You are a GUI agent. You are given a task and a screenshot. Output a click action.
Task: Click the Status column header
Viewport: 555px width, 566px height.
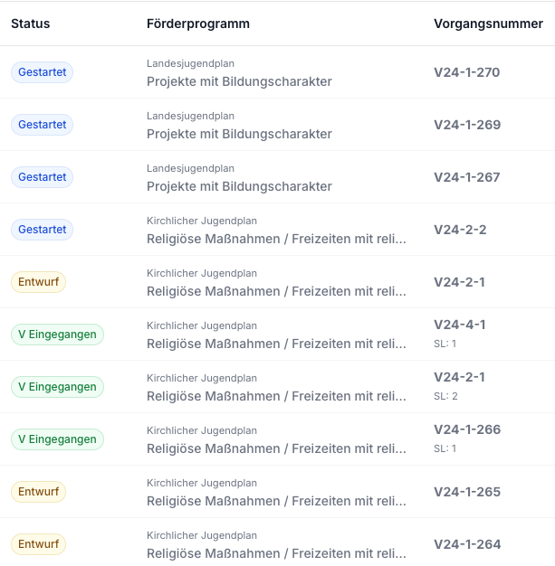click(x=31, y=24)
